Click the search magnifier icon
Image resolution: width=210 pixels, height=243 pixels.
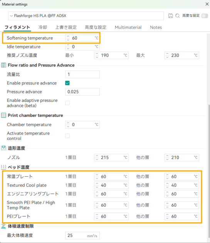click(x=178, y=16)
